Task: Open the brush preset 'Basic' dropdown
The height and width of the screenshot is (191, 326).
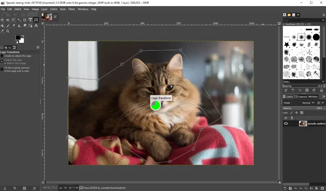Action: (304, 82)
